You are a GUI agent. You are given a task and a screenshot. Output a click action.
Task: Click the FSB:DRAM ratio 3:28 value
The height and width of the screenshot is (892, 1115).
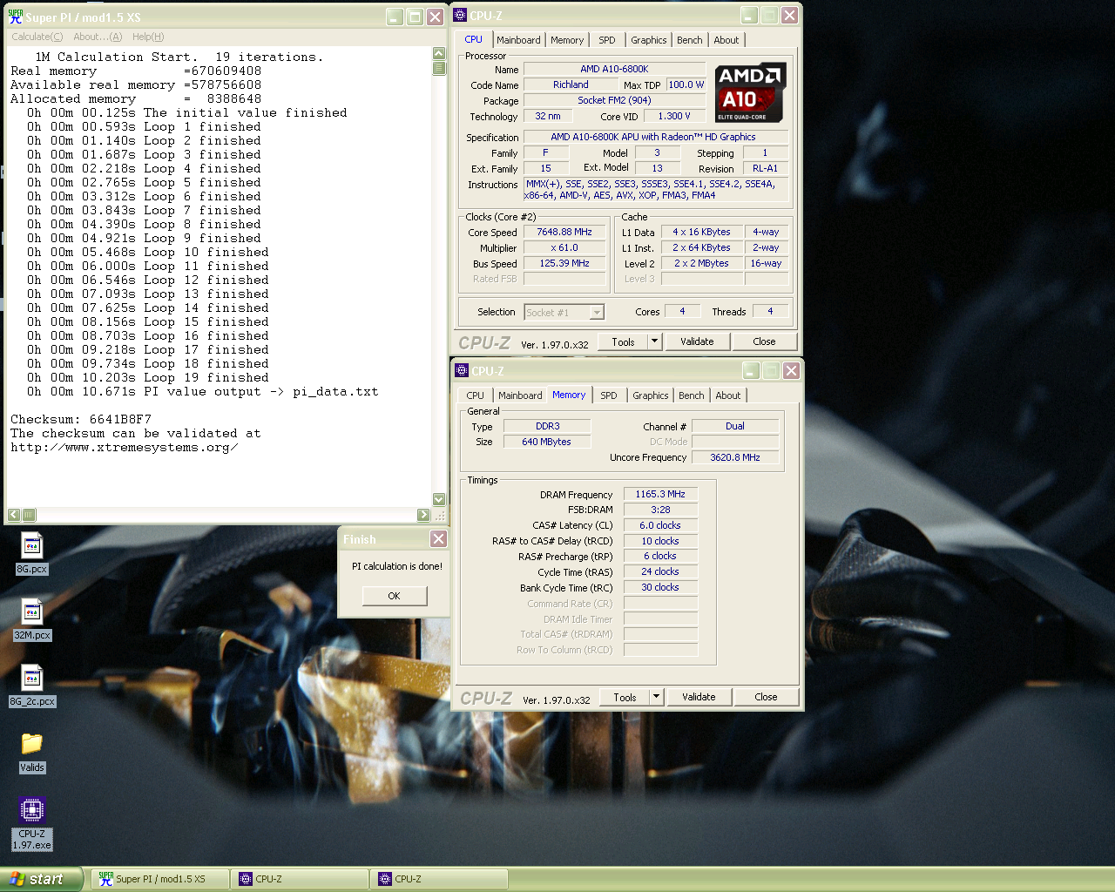(x=660, y=510)
